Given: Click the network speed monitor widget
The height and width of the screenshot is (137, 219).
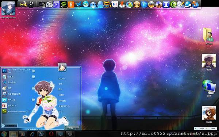Looking at the screenshot, I should click(205, 129).
